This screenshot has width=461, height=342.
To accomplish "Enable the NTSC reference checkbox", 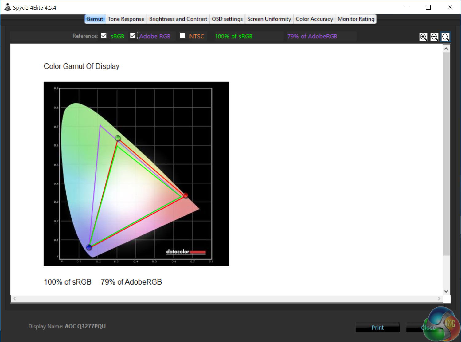I will [182, 36].
